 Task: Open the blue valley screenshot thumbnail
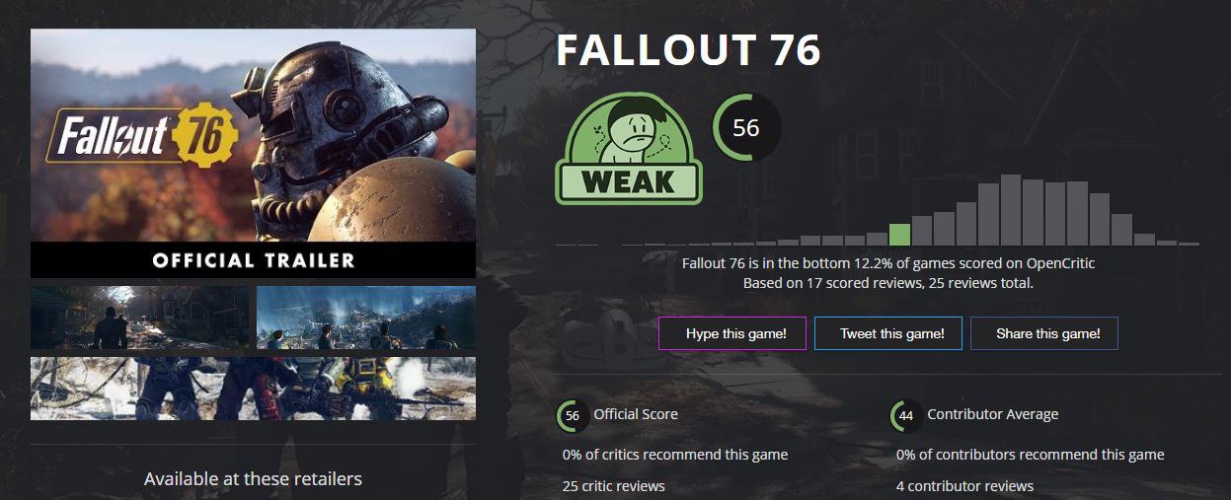pos(366,318)
